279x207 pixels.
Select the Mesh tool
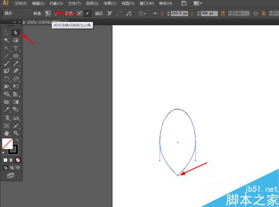point(7,102)
